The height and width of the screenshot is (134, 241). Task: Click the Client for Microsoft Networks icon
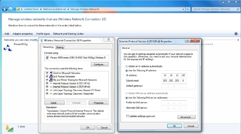pos(51,73)
